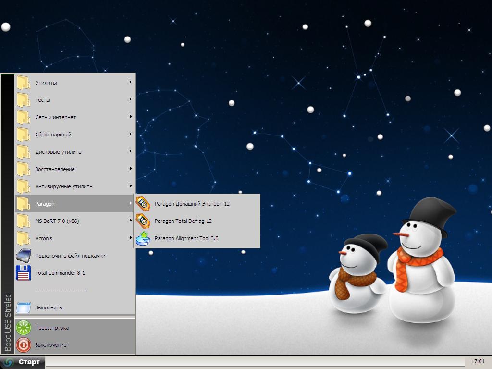This screenshot has width=492, height=369.
Task: Click the Paragon Total Defrag 12 icon
Action: click(143, 221)
